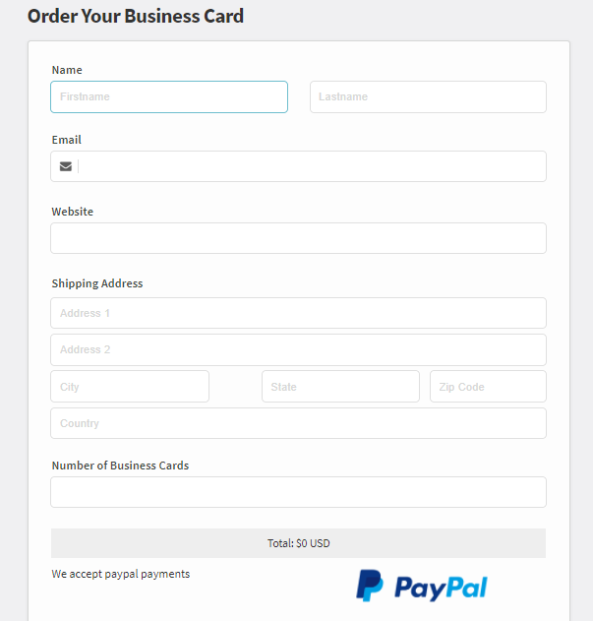The image size is (593, 621).
Task: Select the Country input field
Action: [299, 423]
